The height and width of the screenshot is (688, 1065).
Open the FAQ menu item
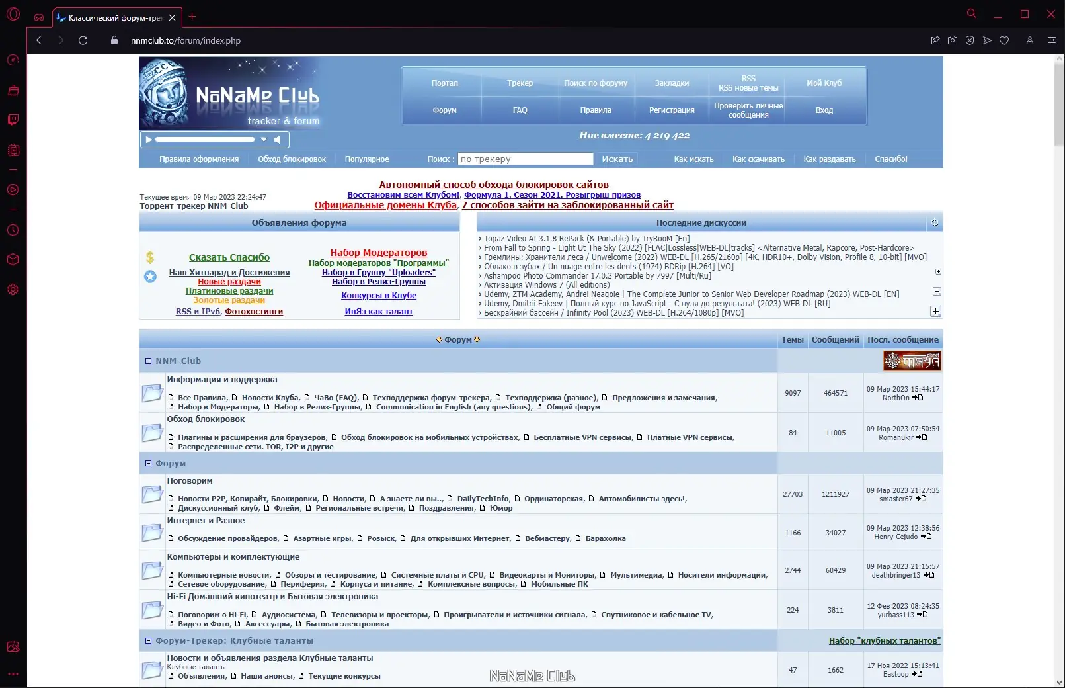tap(520, 110)
